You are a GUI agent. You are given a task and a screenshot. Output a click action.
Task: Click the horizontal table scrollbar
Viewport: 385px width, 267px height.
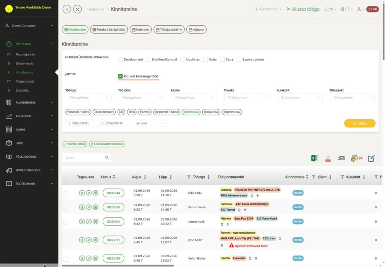click(118, 265)
